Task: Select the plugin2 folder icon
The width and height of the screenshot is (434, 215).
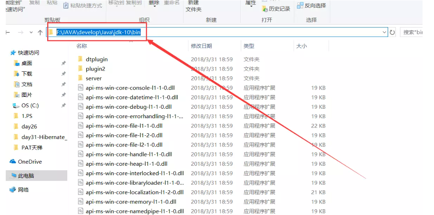Action: (x=80, y=69)
